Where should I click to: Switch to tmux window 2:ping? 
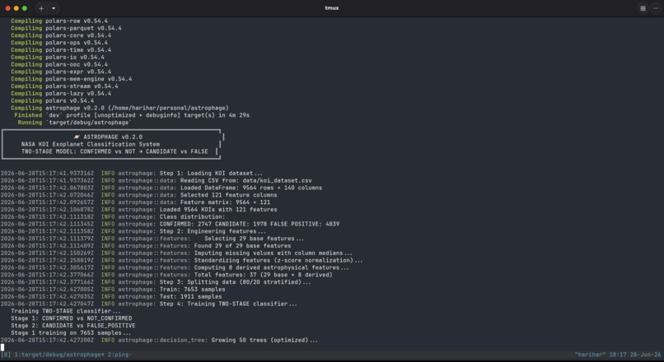(119, 355)
